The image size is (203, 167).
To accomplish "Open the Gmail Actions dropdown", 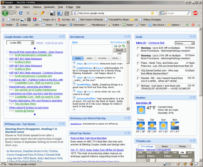I will (x=185, y=43).
